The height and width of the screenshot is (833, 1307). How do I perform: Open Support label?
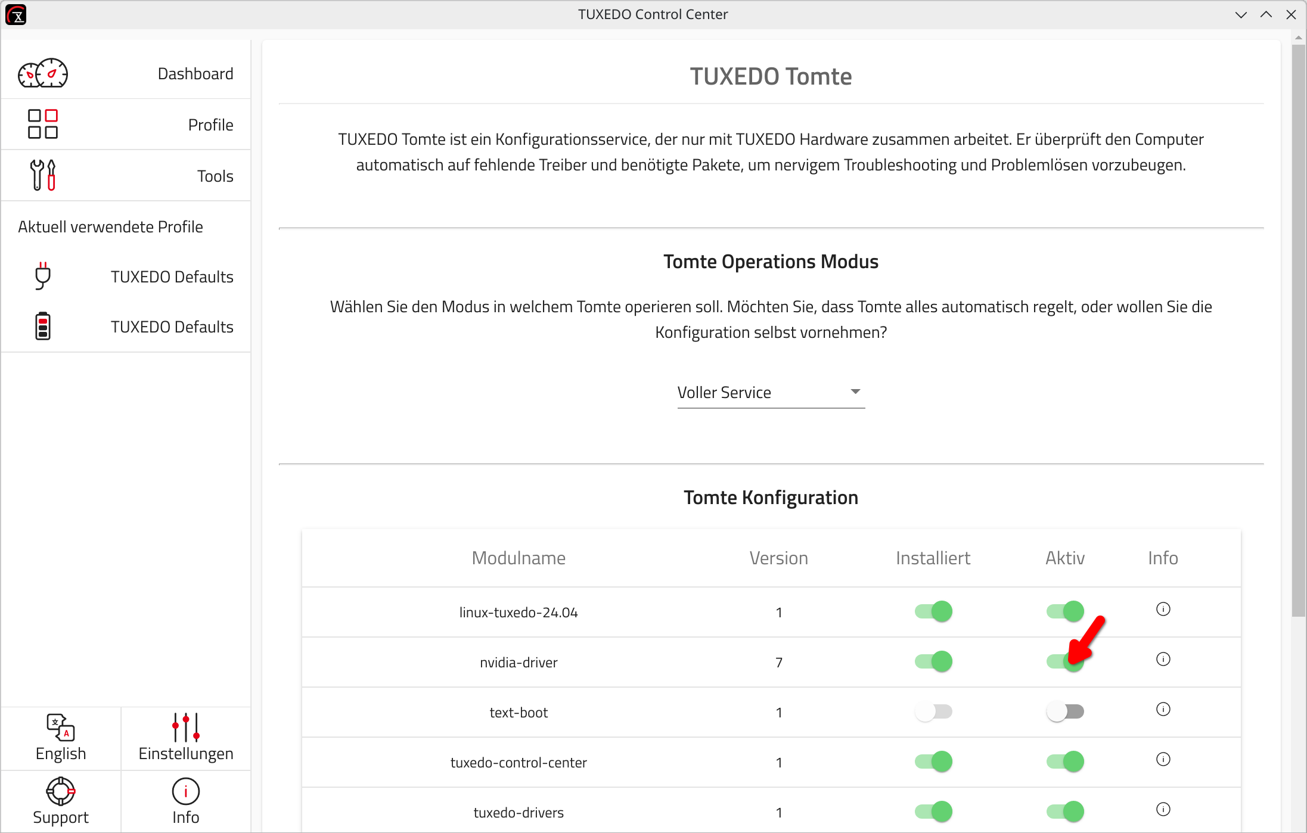pyautogui.click(x=61, y=818)
